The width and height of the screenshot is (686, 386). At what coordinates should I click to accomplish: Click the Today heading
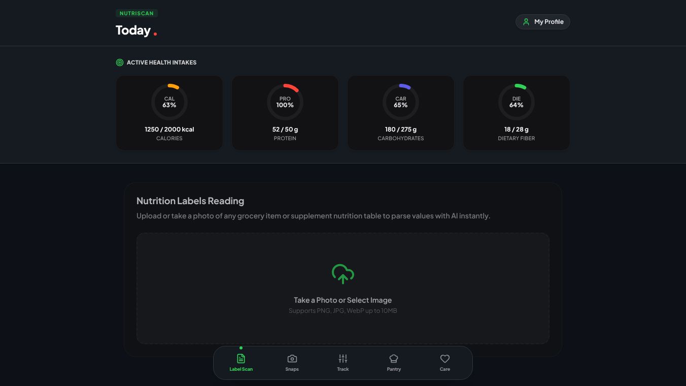click(133, 30)
